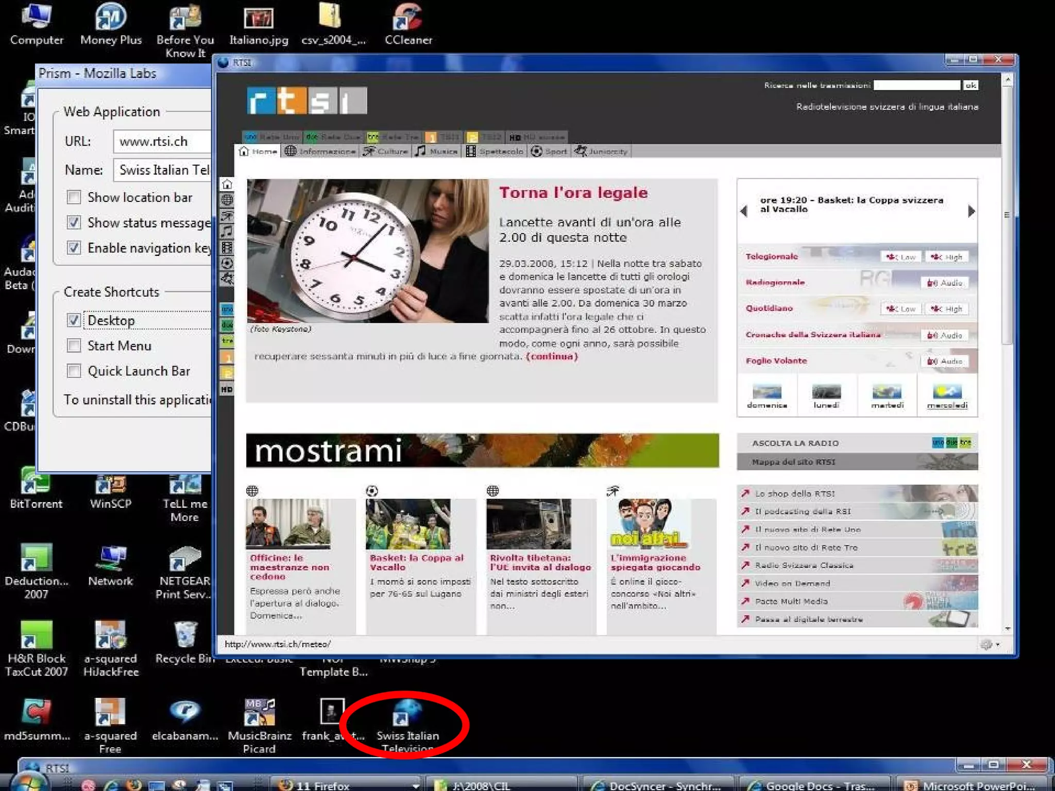Click the left arrow in program ticker
Screen dimensions: 1055x791
pos(743,211)
